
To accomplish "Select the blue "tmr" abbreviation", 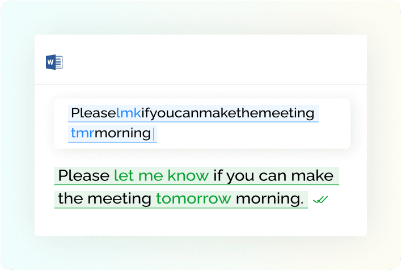I will [83, 134].
